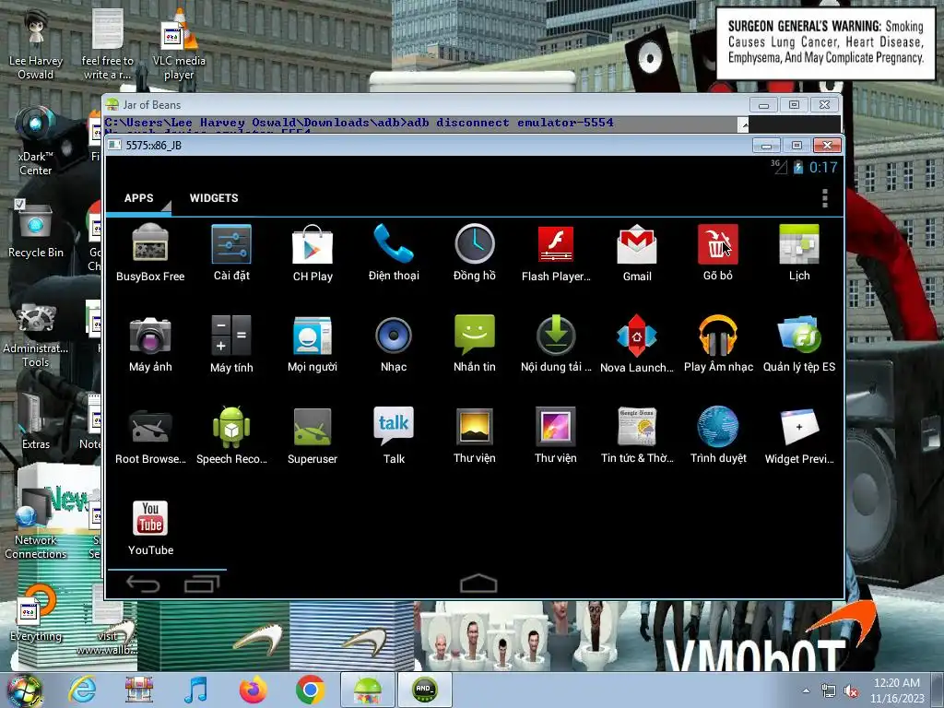Select Jar of Beans taskbar button

[x=368, y=690]
